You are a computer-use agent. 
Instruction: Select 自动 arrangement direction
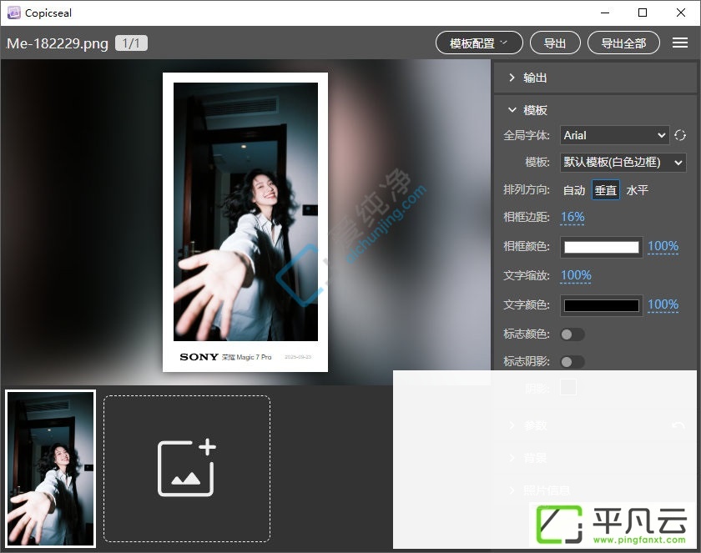(x=574, y=190)
